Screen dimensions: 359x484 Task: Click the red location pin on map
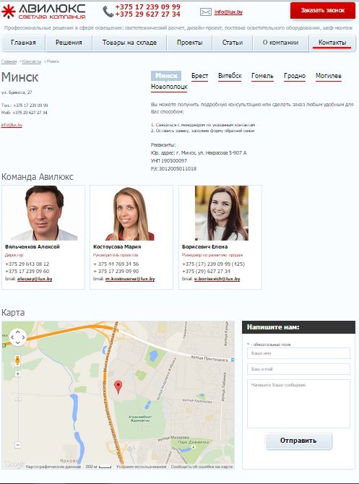coord(118,386)
